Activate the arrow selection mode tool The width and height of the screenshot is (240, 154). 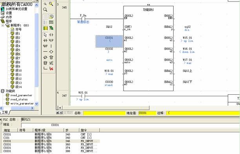pyautogui.click(x=45, y=35)
